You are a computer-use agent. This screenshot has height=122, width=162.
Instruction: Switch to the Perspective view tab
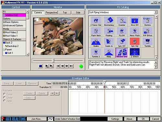click(51, 12)
